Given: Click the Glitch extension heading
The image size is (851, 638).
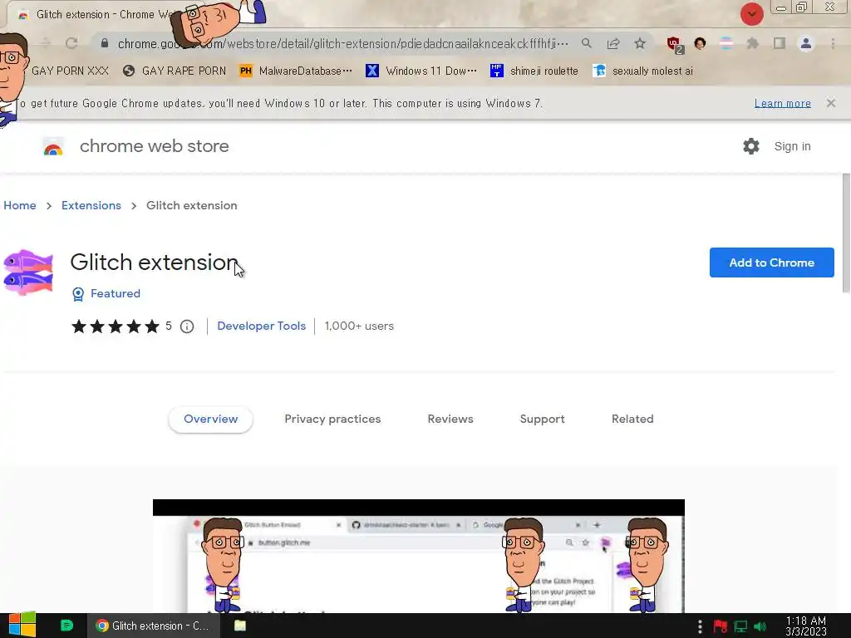Looking at the screenshot, I should pyautogui.click(x=154, y=262).
